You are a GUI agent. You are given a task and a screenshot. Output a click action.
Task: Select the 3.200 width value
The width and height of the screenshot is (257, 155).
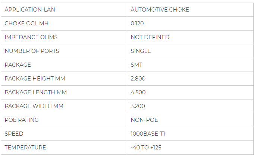(x=138, y=106)
